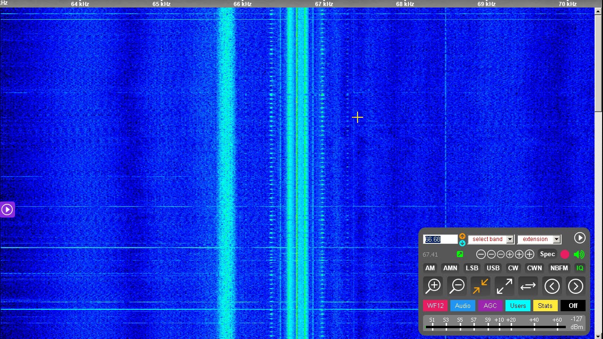Select NBFM mode
603x339 pixels.
point(559,268)
